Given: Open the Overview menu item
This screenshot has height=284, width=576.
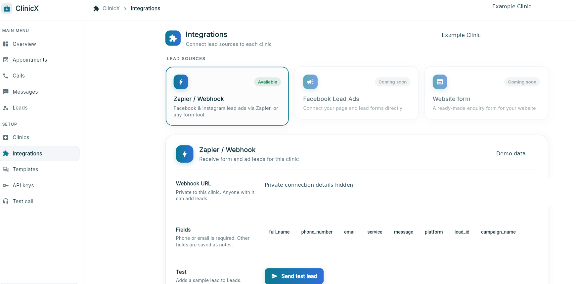Looking at the screenshot, I should click(x=40, y=44).
